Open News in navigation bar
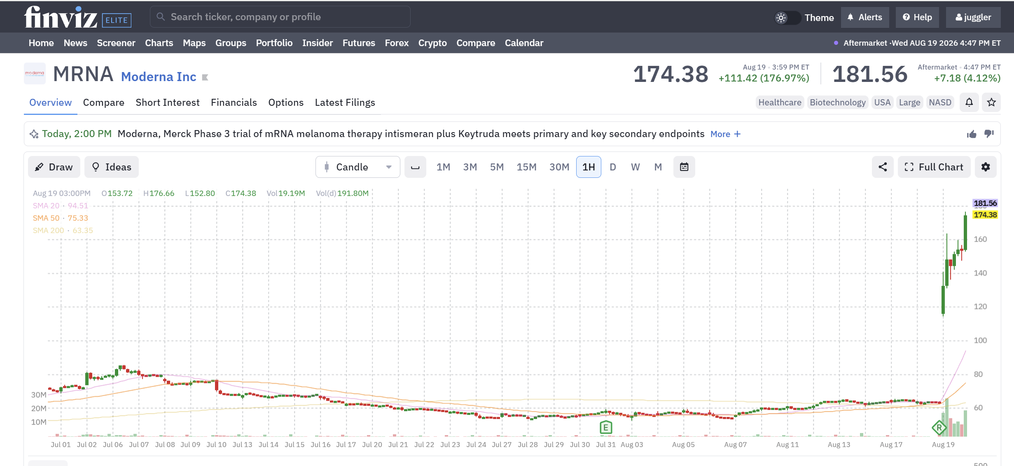Viewport: 1014px width, 466px height. click(x=75, y=43)
